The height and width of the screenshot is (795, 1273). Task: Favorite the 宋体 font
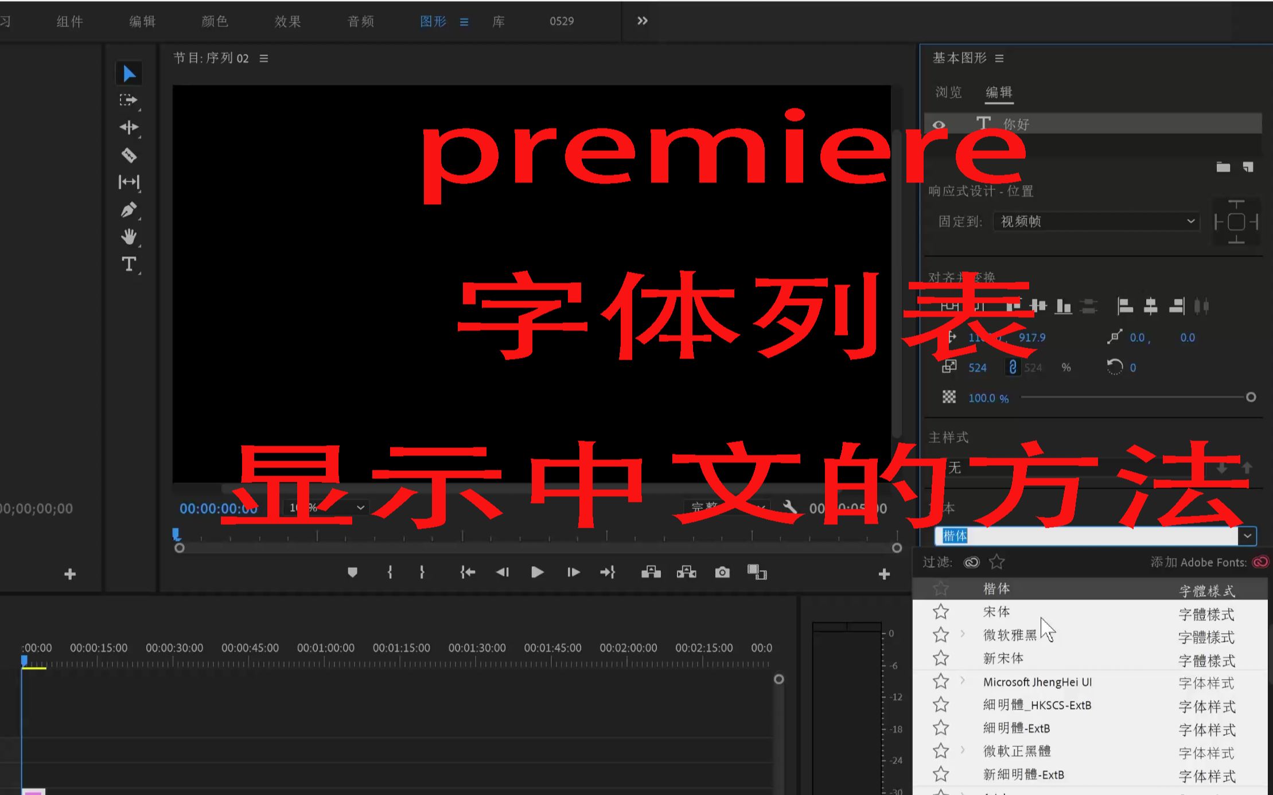tap(941, 611)
